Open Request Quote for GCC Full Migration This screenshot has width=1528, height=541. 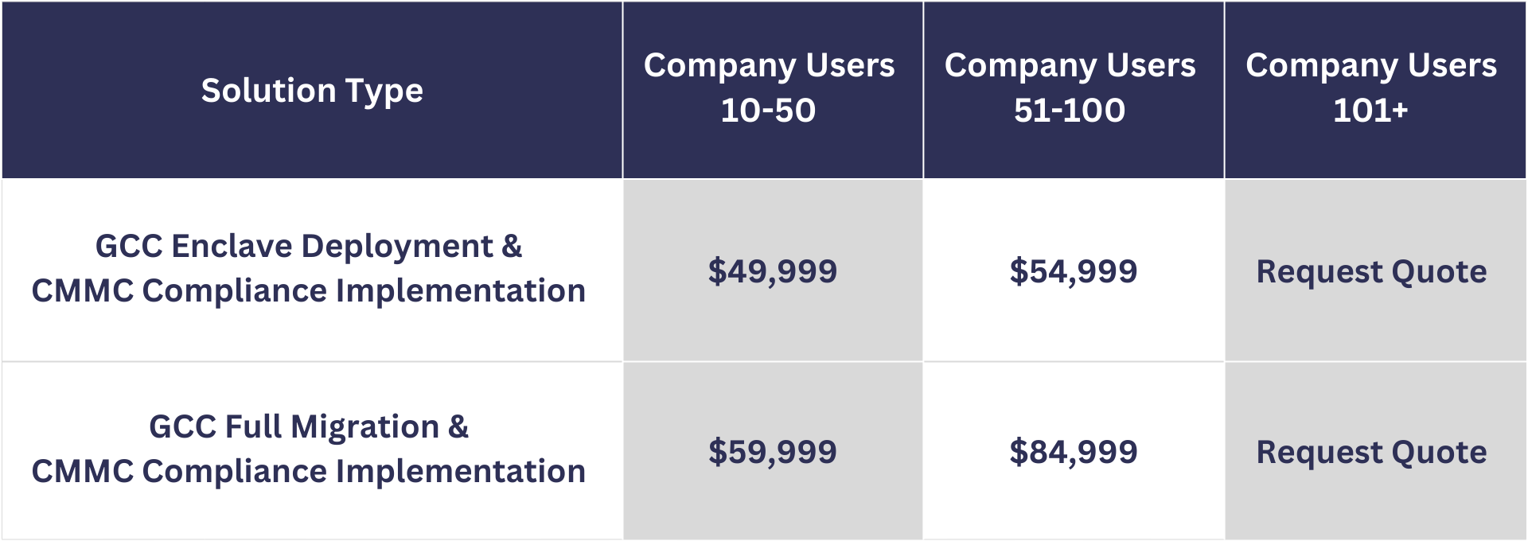[x=1371, y=452]
